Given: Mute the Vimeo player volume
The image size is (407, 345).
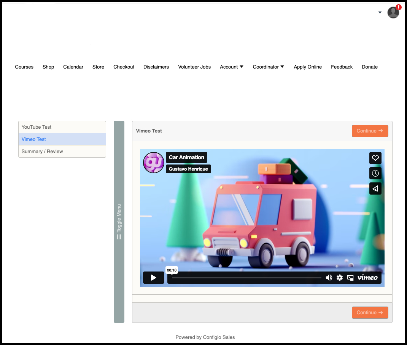Looking at the screenshot, I should (x=329, y=278).
